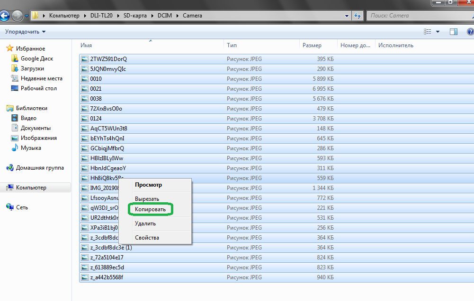The image size is (474, 301).
Task: Select the file named z_a442b5568f
Action: (x=107, y=277)
